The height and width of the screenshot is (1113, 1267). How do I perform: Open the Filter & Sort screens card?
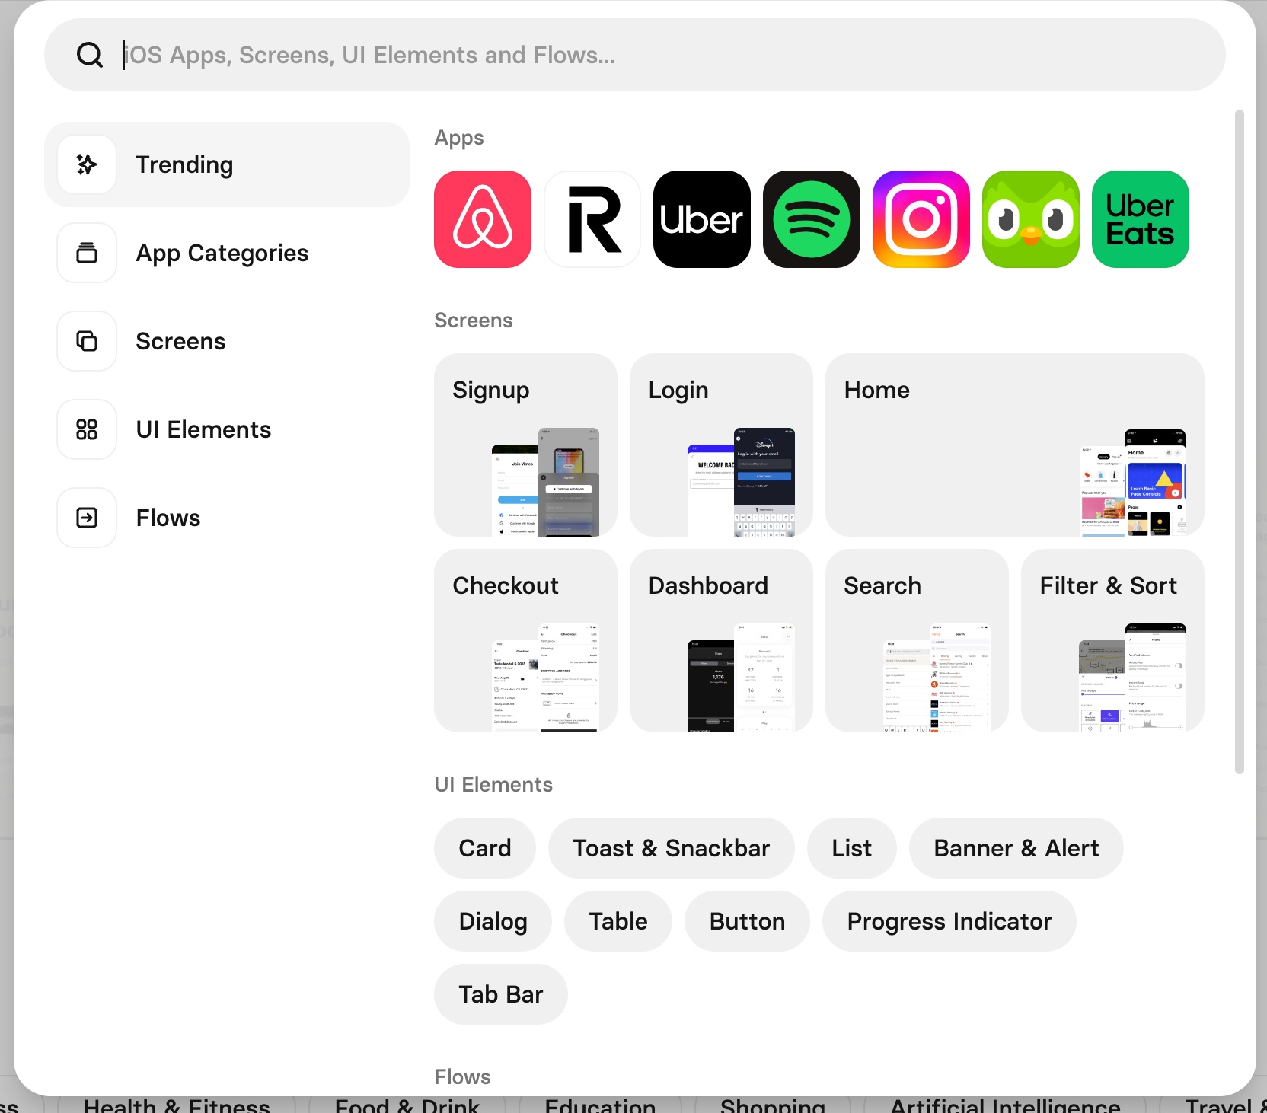click(x=1112, y=640)
